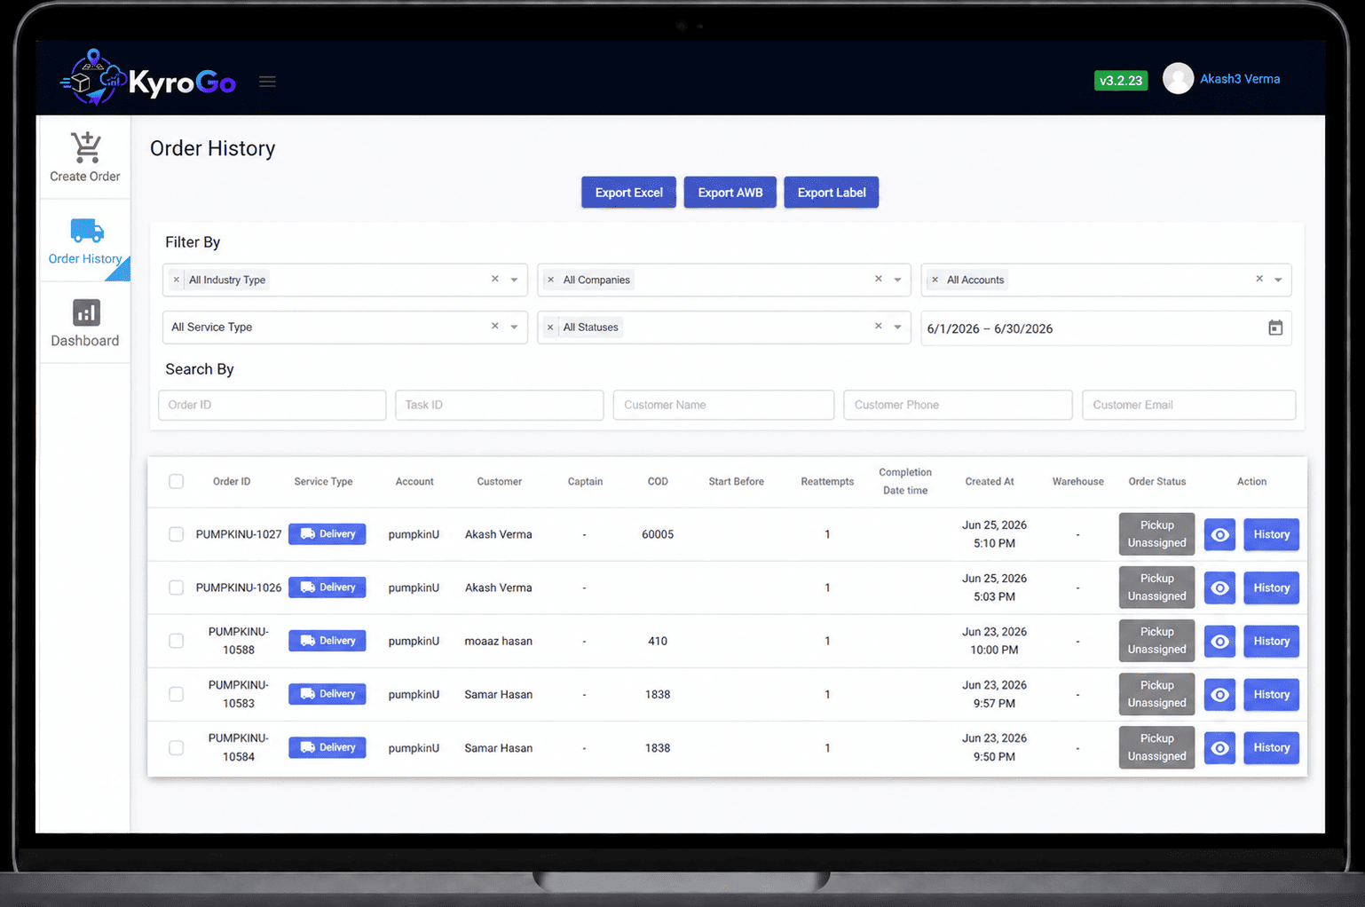Image resolution: width=1365 pixels, height=907 pixels.
Task: Click the Export Excel button
Action: pyautogui.click(x=628, y=193)
